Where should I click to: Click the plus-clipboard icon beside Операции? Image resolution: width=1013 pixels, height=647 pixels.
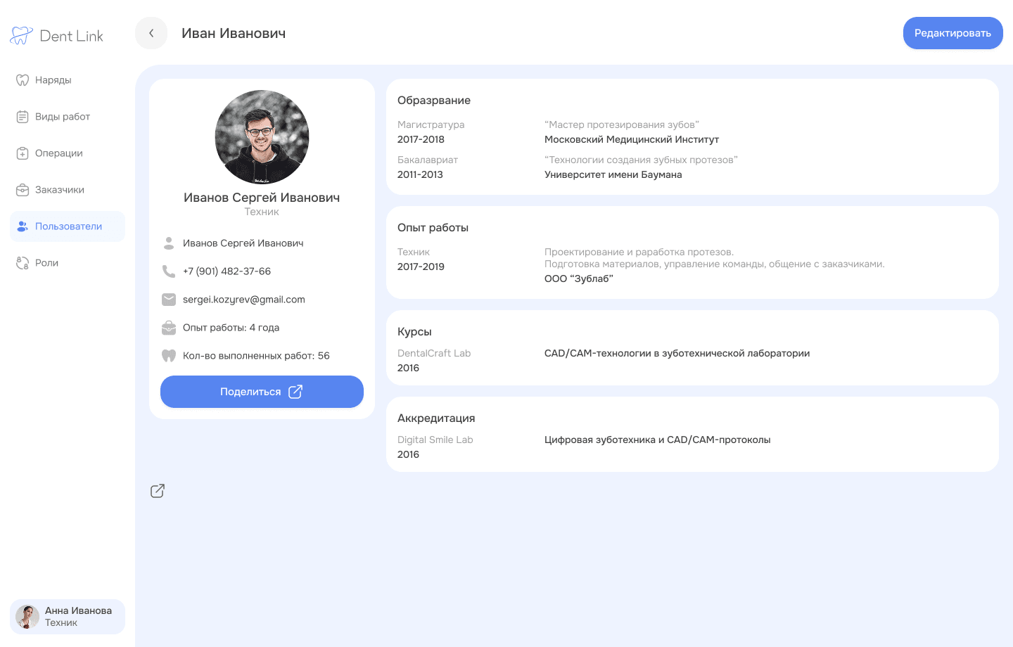[x=23, y=153]
